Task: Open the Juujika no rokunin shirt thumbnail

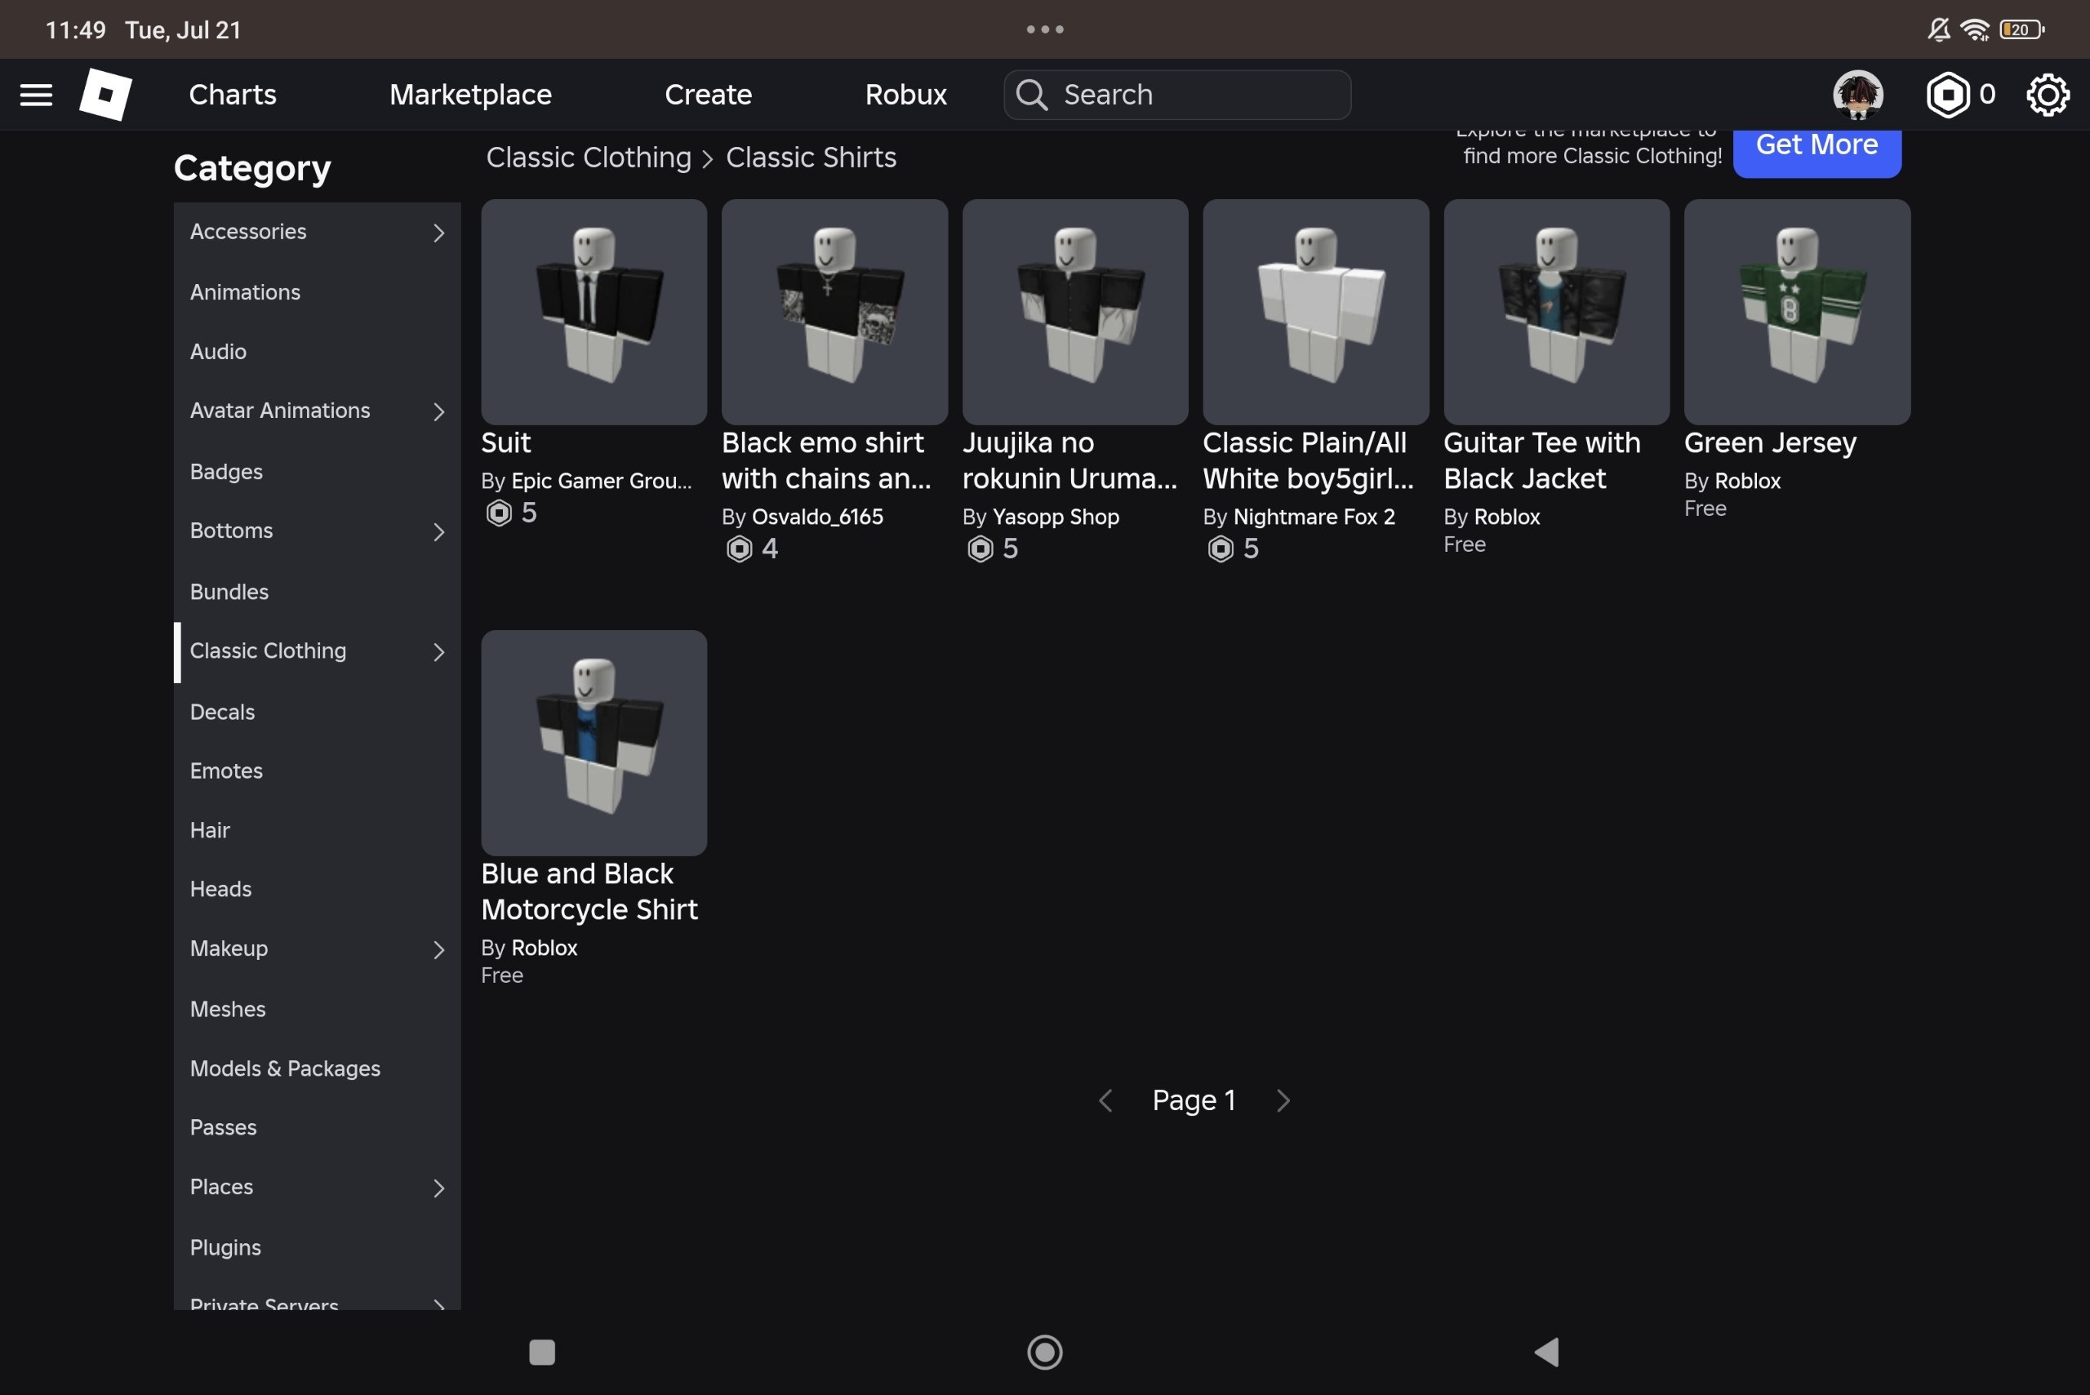Action: (x=1075, y=313)
